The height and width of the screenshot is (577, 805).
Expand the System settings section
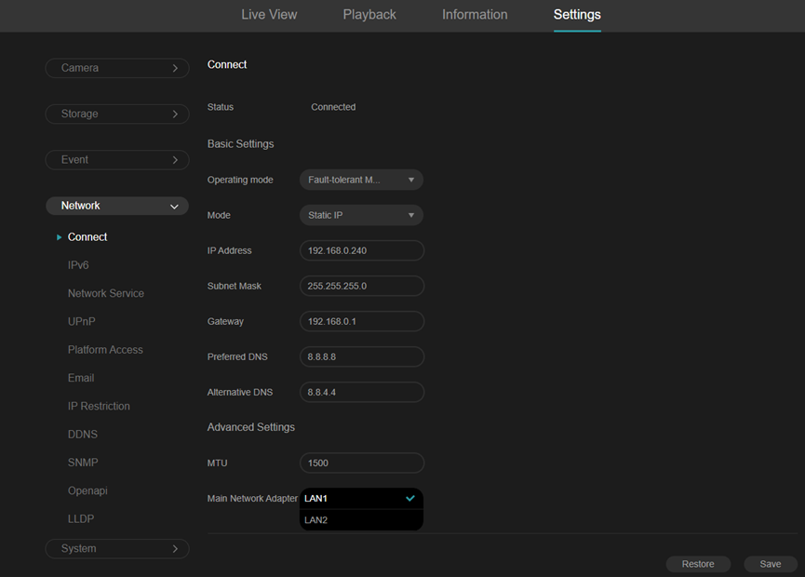pos(117,548)
